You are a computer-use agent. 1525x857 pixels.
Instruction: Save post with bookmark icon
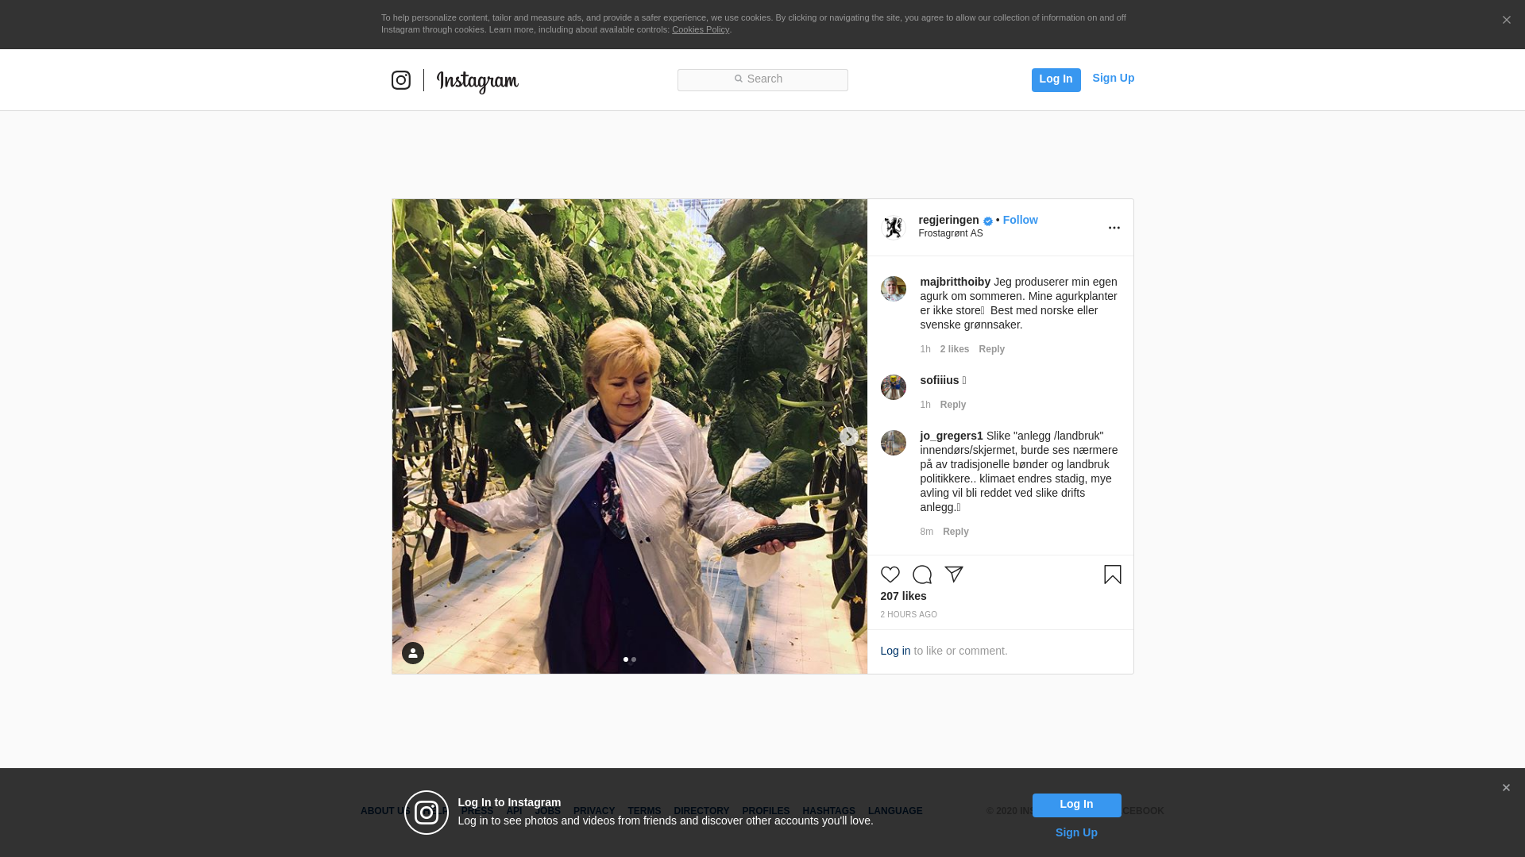pos(1112,575)
